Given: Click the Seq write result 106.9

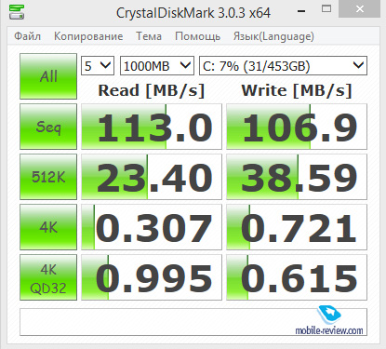Looking at the screenshot, I should pyautogui.click(x=297, y=127).
